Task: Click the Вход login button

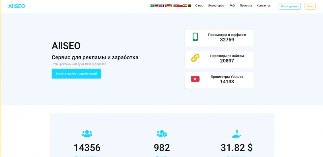Action: coord(310,6)
